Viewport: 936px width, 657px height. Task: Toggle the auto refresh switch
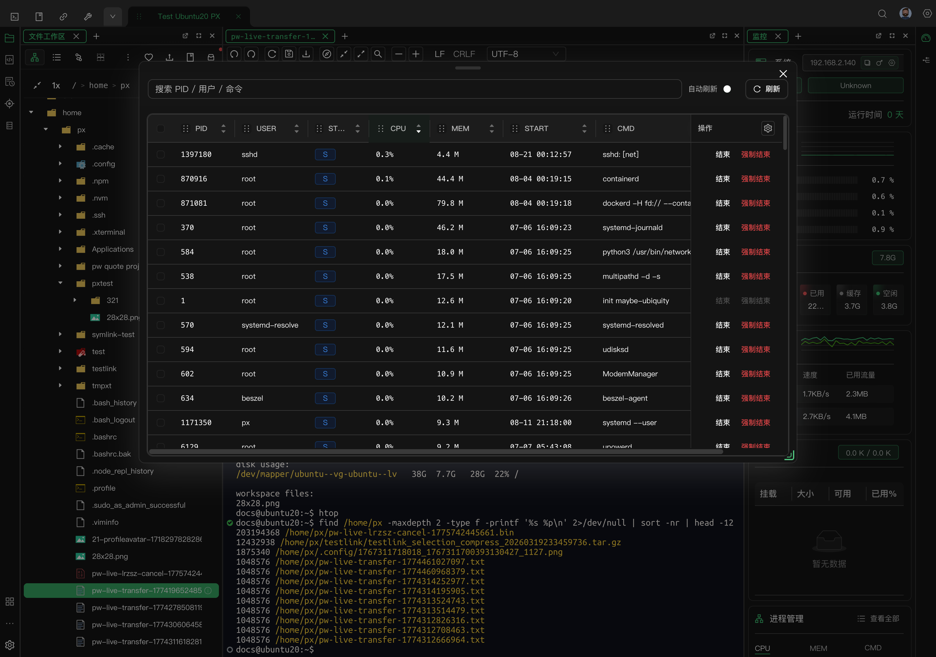727,89
